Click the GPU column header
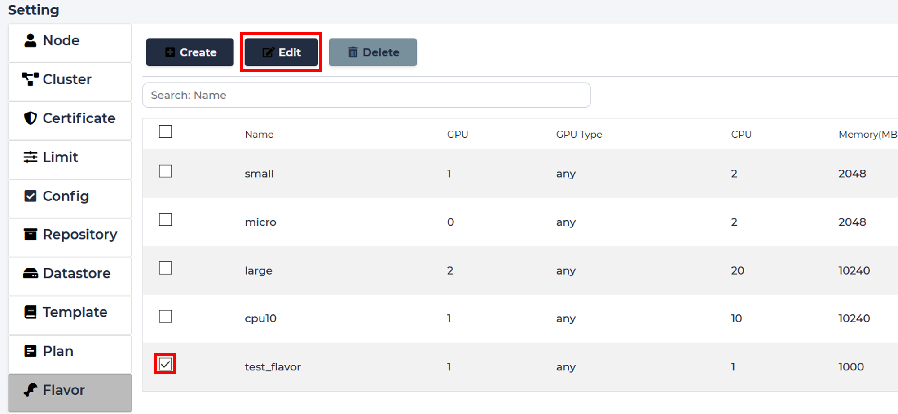This screenshot has height=414, width=898. coord(458,135)
